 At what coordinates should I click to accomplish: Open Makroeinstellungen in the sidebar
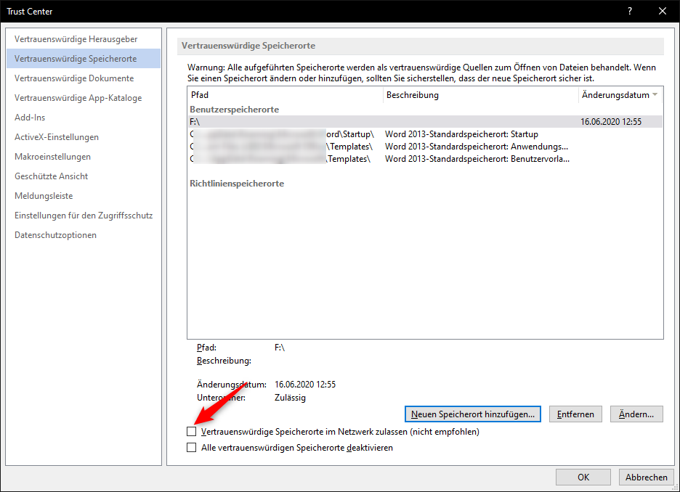[52, 157]
